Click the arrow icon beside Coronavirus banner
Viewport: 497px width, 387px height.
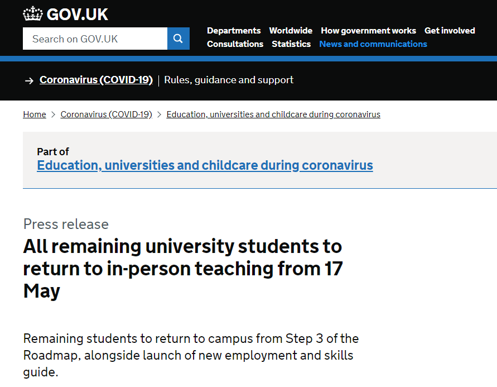click(29, 81)
